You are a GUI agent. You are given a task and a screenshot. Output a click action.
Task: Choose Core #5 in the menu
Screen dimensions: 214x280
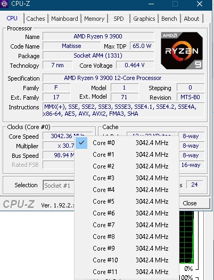127,202
